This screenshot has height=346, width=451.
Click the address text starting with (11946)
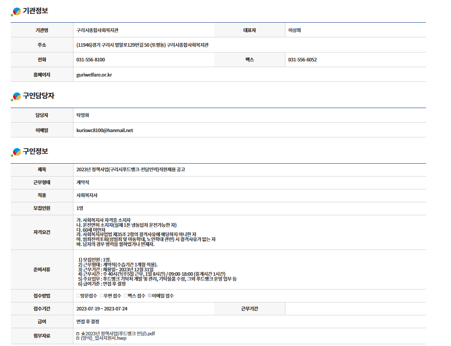[142, 45]
